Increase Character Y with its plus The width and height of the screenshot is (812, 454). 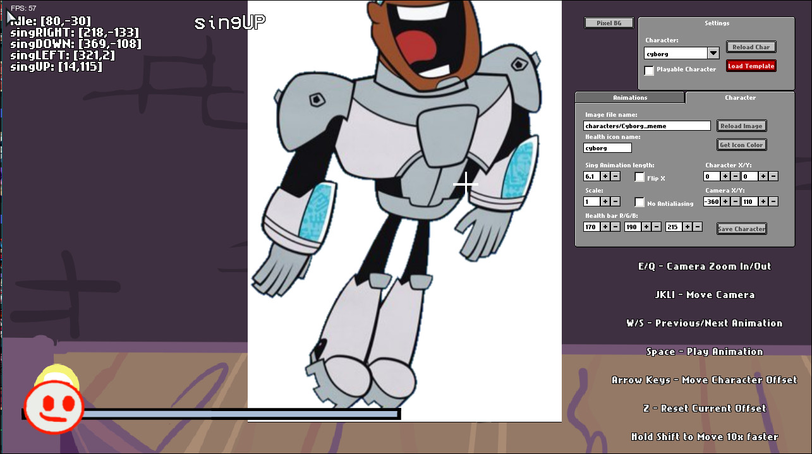click(763, 176)
